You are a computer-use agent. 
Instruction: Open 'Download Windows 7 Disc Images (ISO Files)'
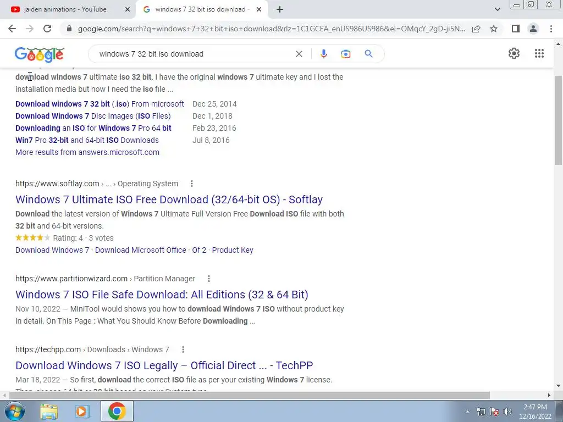coord(93,116)
